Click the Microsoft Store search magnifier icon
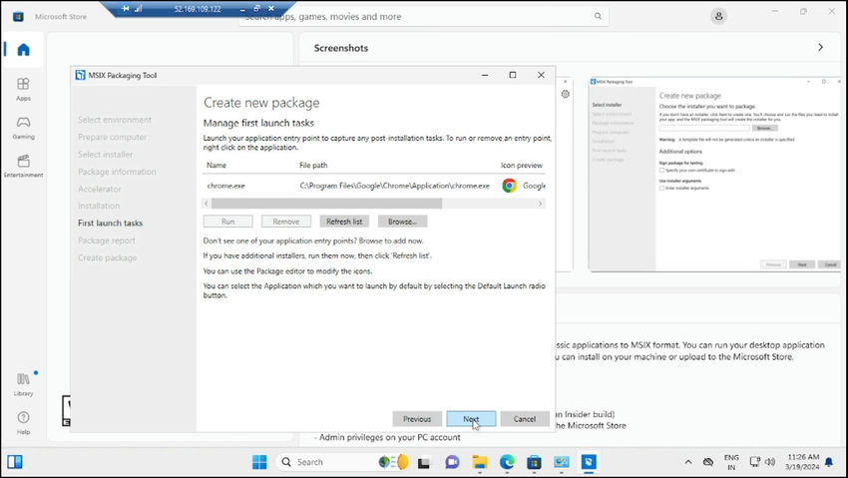848x478 pixels. tap(598, 16)
